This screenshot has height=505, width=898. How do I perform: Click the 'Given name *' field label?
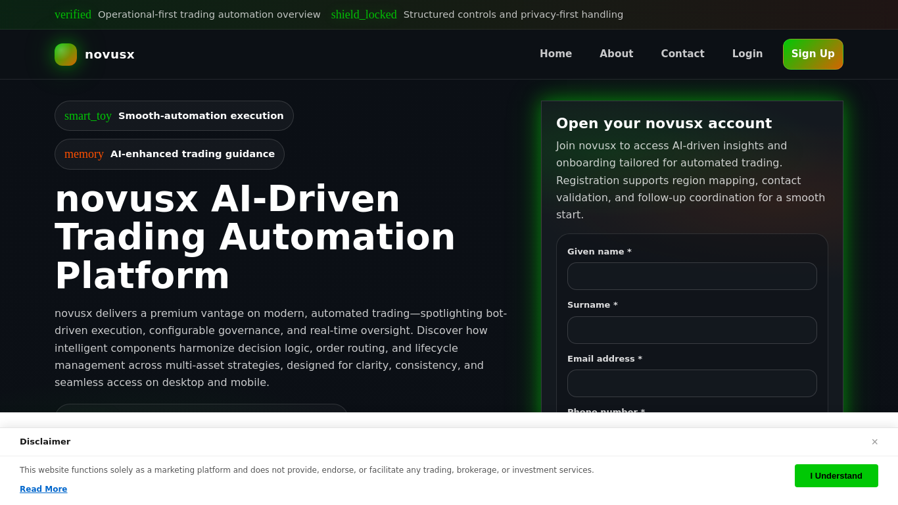tap(600, 251)
